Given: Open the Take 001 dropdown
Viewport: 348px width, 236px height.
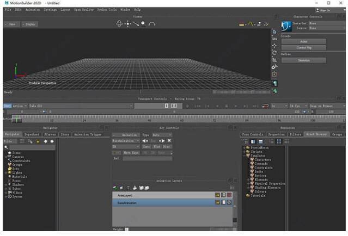Looking at the screenshot, I should click(x=81, y=106).
